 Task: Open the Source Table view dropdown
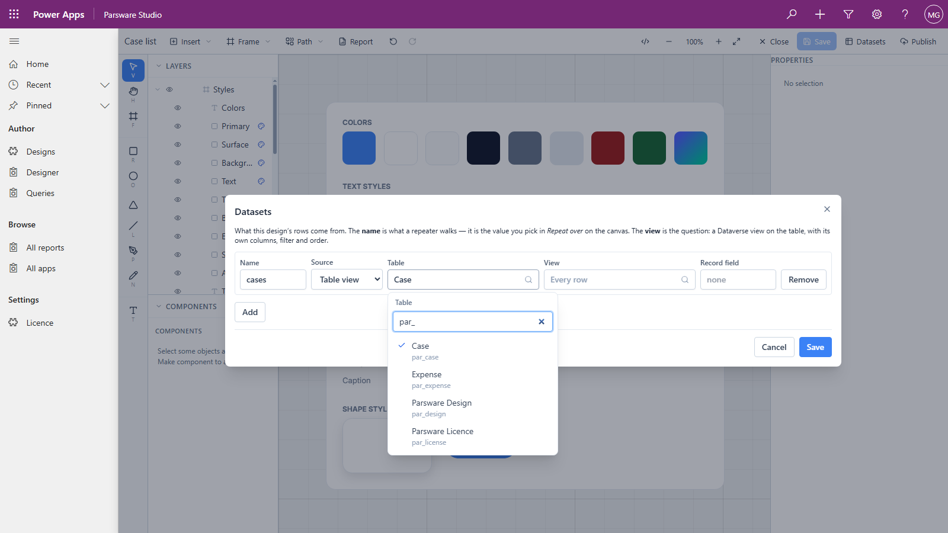[347, 280]
